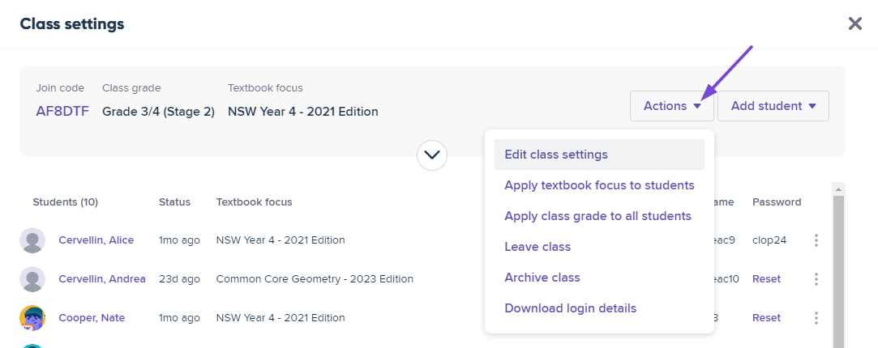Open more options for Cervellin, Andrea
878x348 pixels.
pos(816,278)
